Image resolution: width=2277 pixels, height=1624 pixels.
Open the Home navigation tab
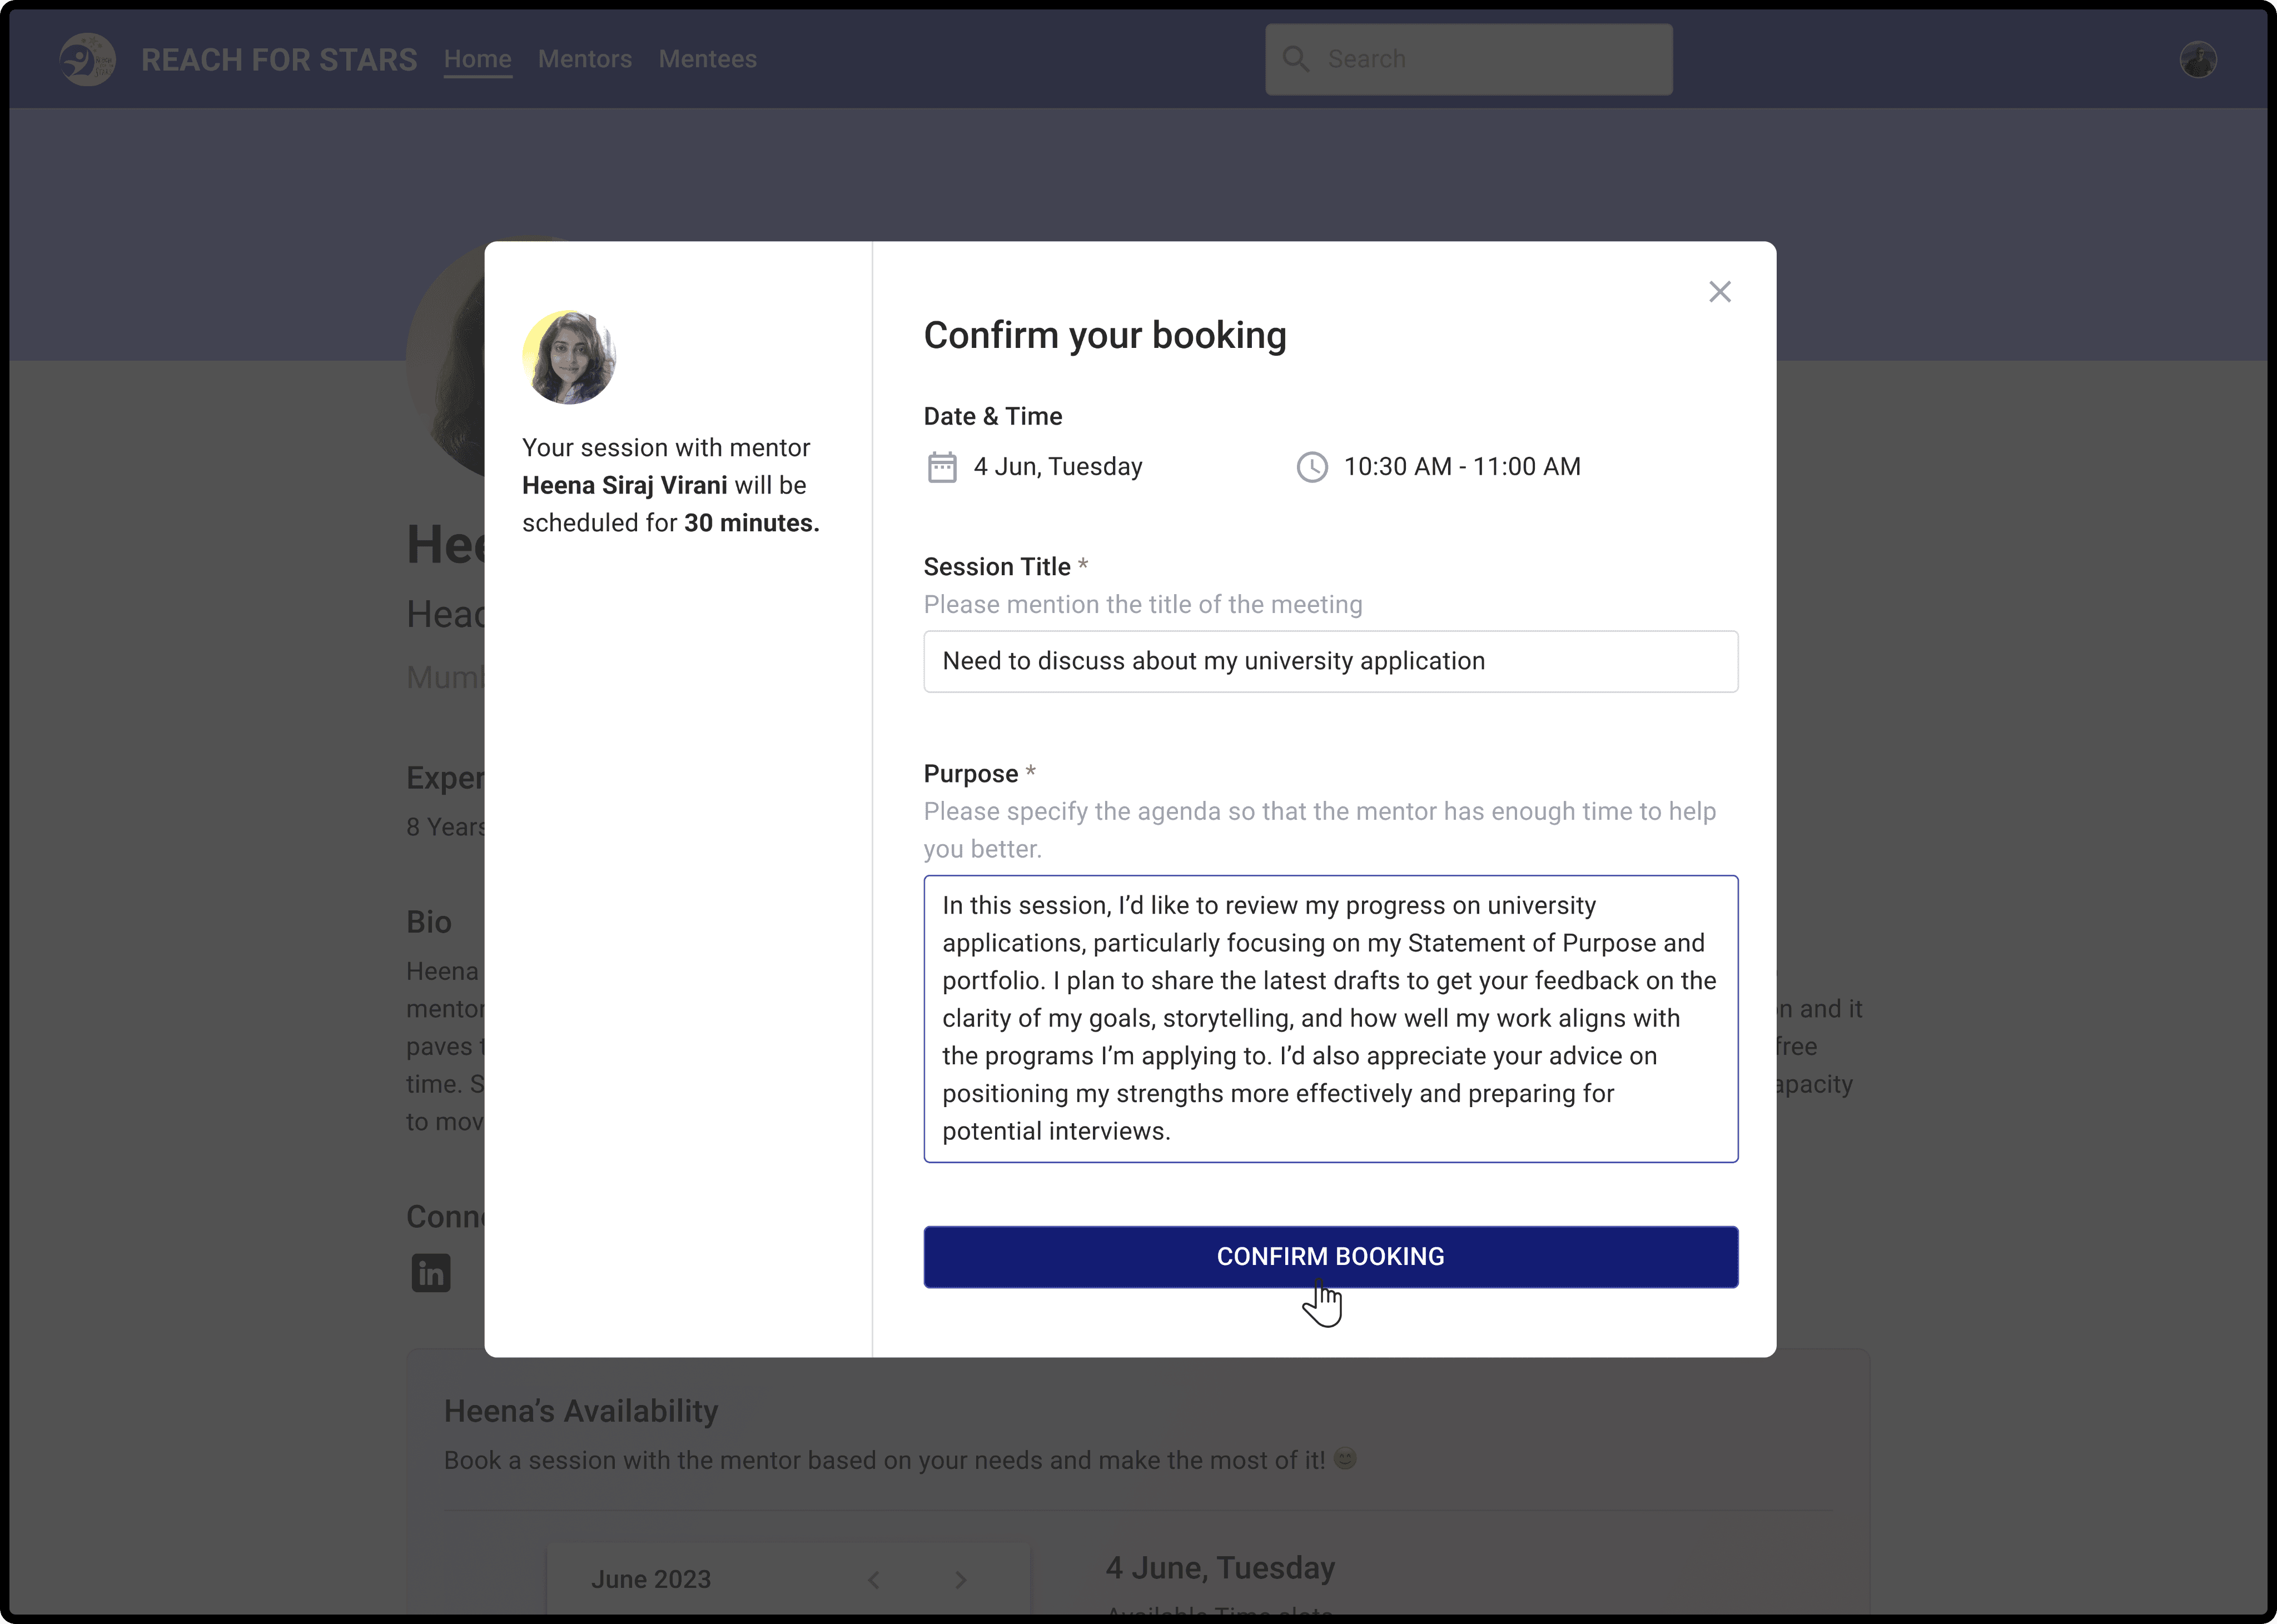pos(477,59)
